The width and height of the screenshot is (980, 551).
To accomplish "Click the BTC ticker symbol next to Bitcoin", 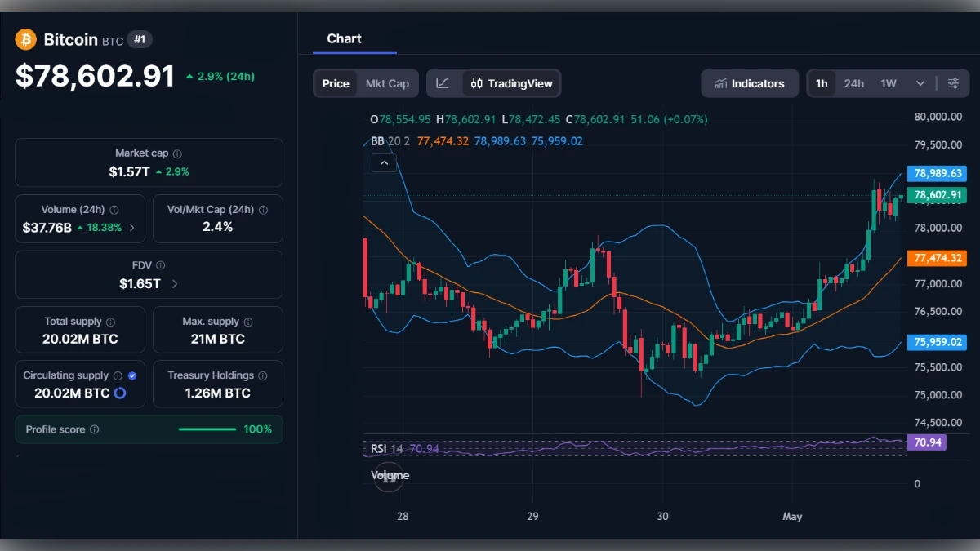I will (112, 40).
